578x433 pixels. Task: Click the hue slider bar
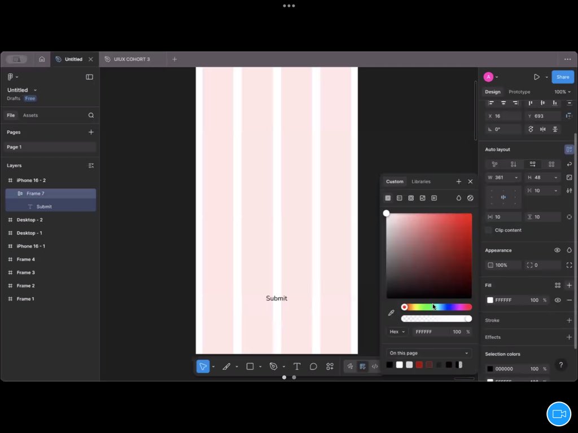(436, 307)
